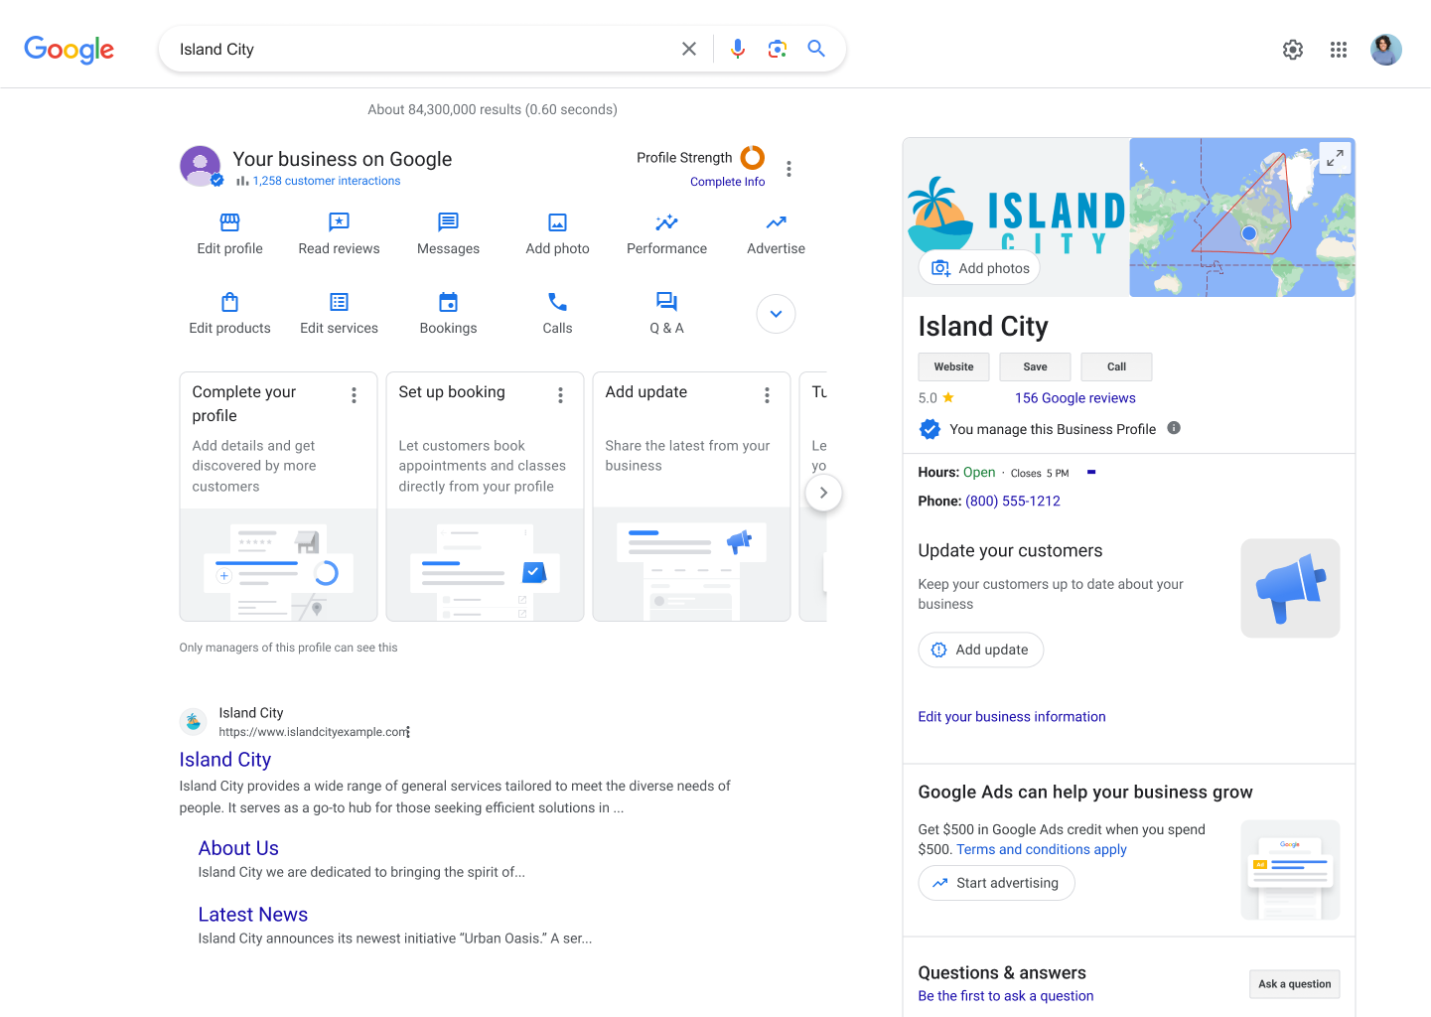Expand more business actions chevron
1431x1017 pixels.
pyautogui.click(x=776, y=314)
